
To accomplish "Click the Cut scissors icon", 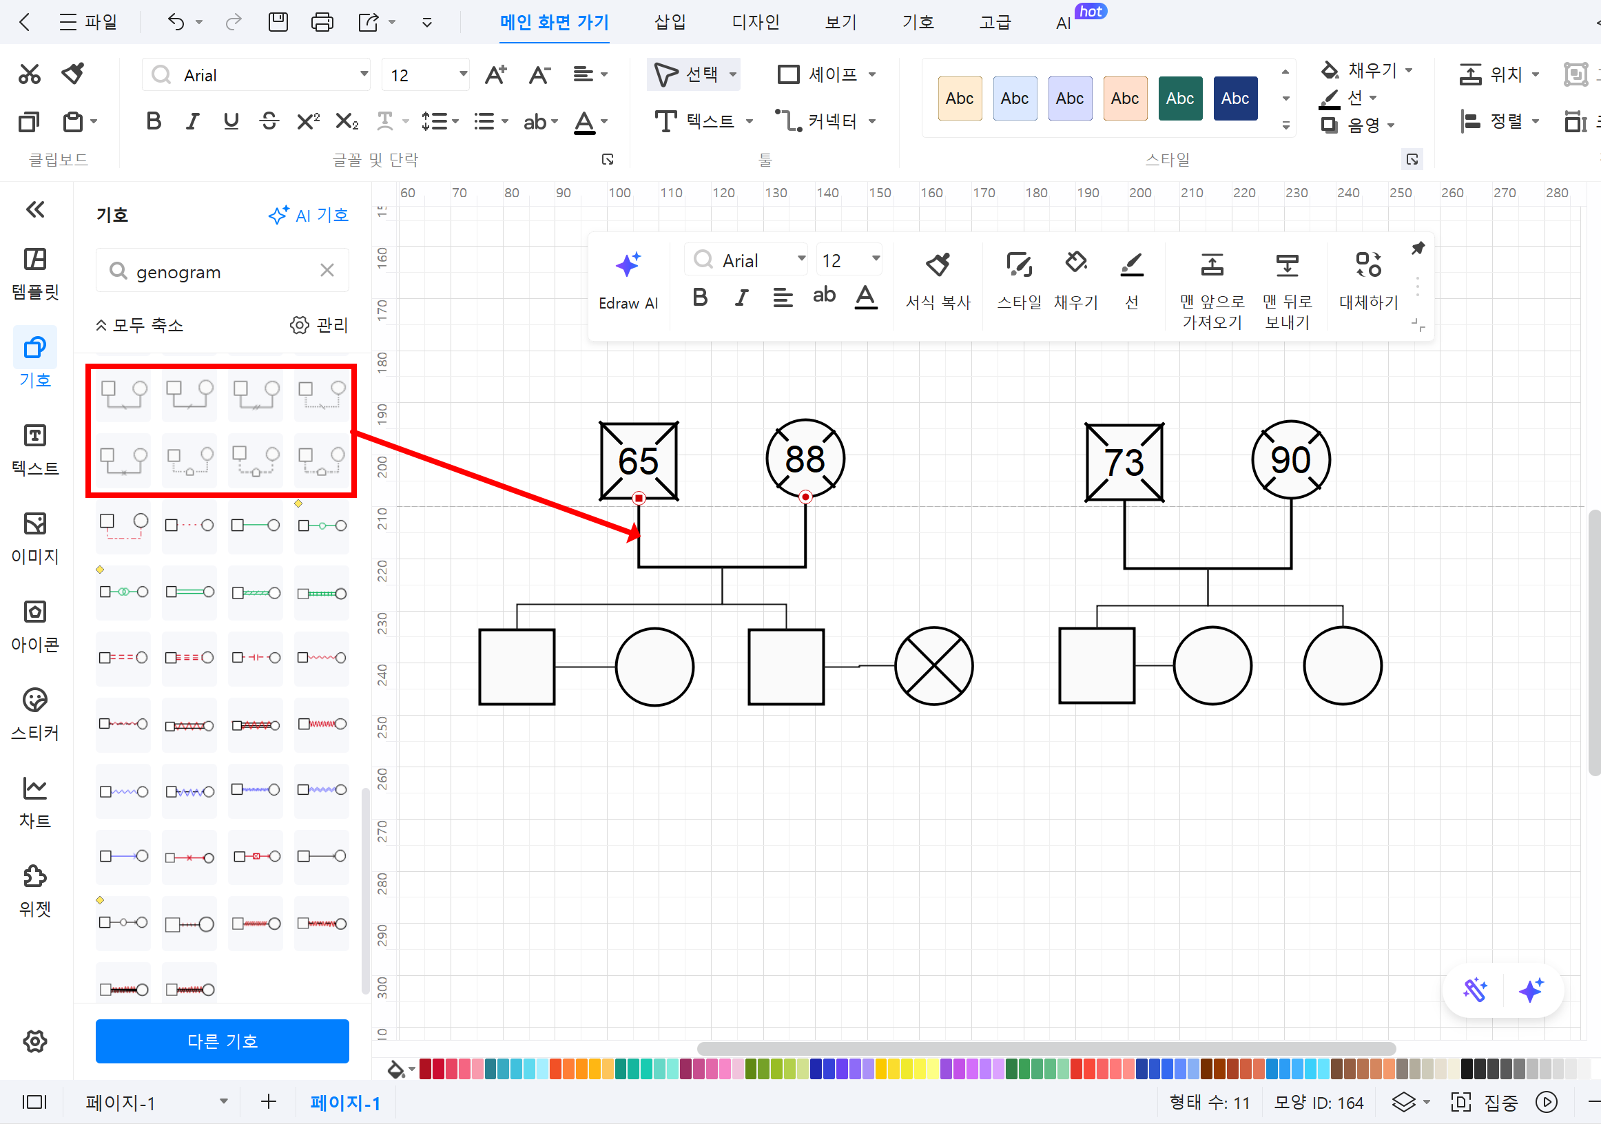I will tap(30, 73).
